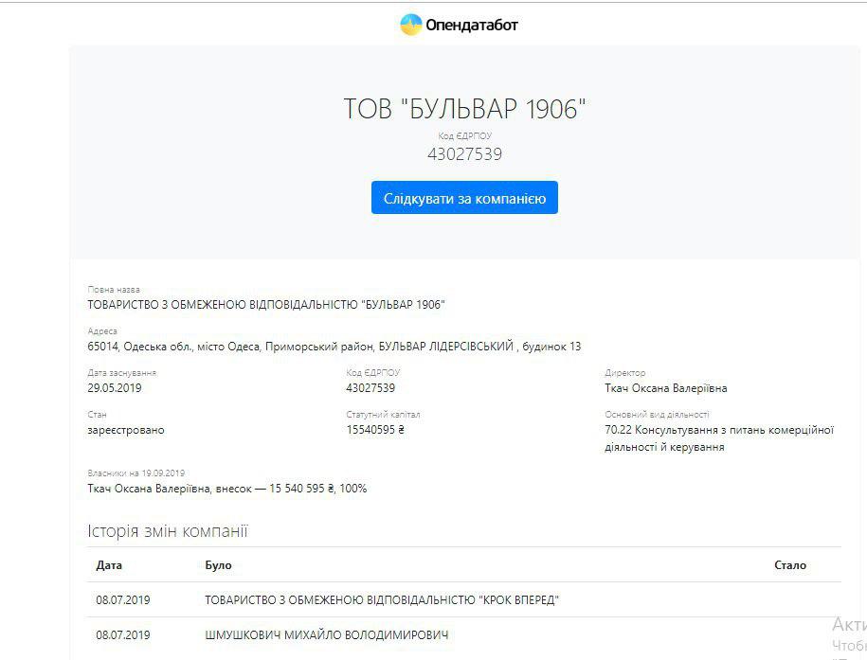Viewport: 867px width, 660px height.
Task: Click the Стан label
Action: (x=97, y=415)
